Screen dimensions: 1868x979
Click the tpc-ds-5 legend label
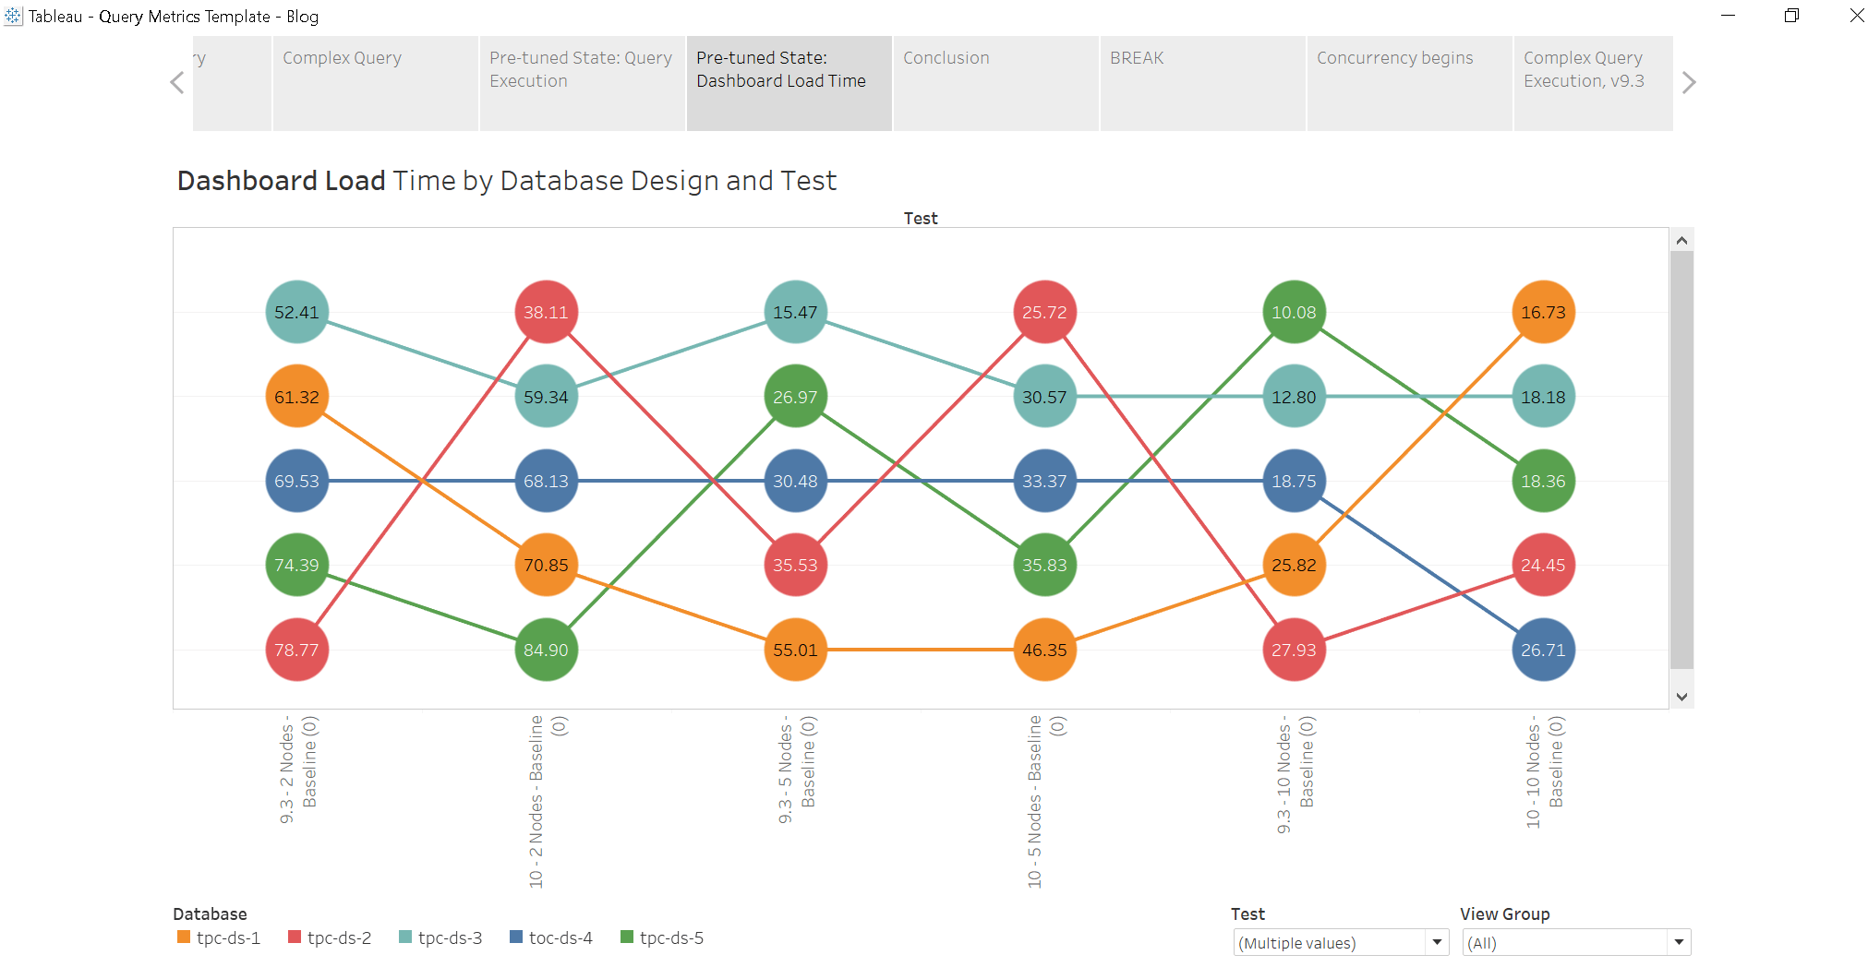pyautogui.click(x=671, y=937)
